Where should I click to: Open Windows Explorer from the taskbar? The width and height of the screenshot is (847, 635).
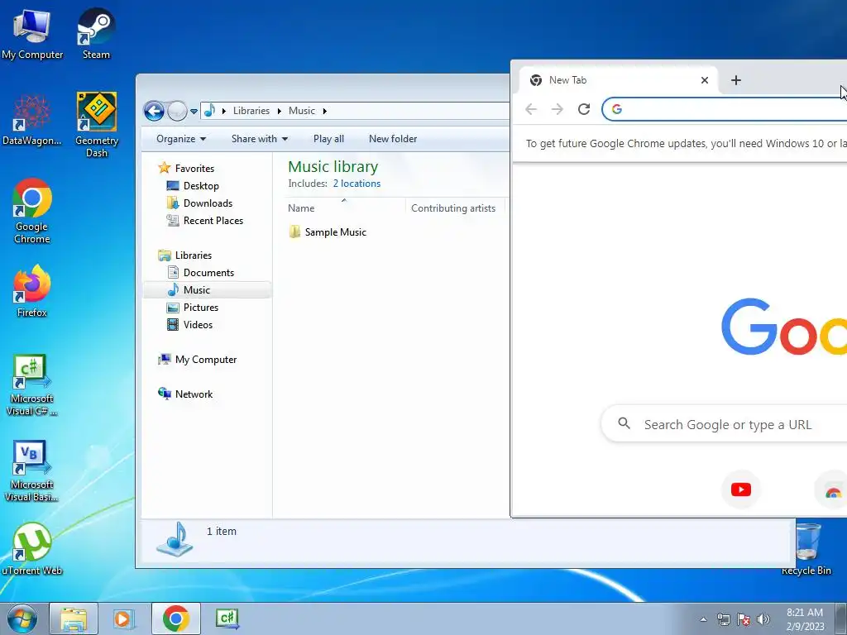pyautogui.click(x=74, y=618)
